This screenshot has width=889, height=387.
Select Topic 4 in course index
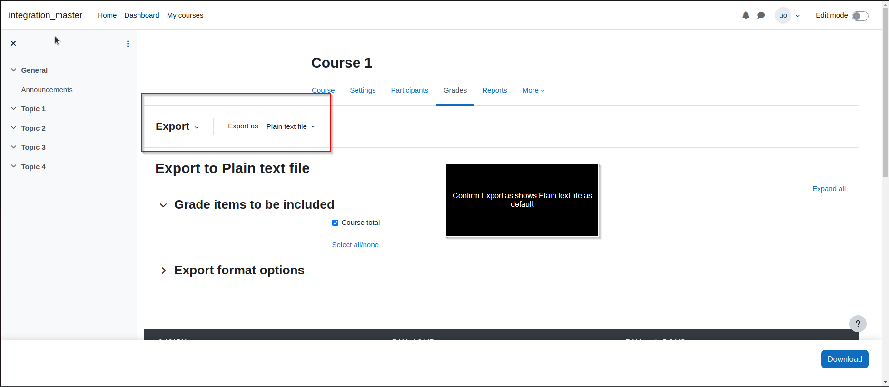[33, 167]
